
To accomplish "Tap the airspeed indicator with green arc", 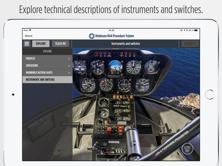I will (133, 67).
